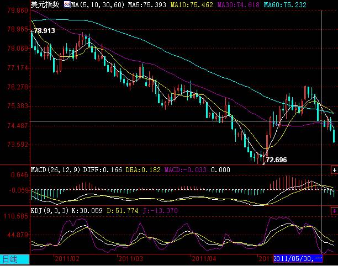The image size is (338, 266).
Task: Click the 77.174 price axis label
Action: coord(18,68)
